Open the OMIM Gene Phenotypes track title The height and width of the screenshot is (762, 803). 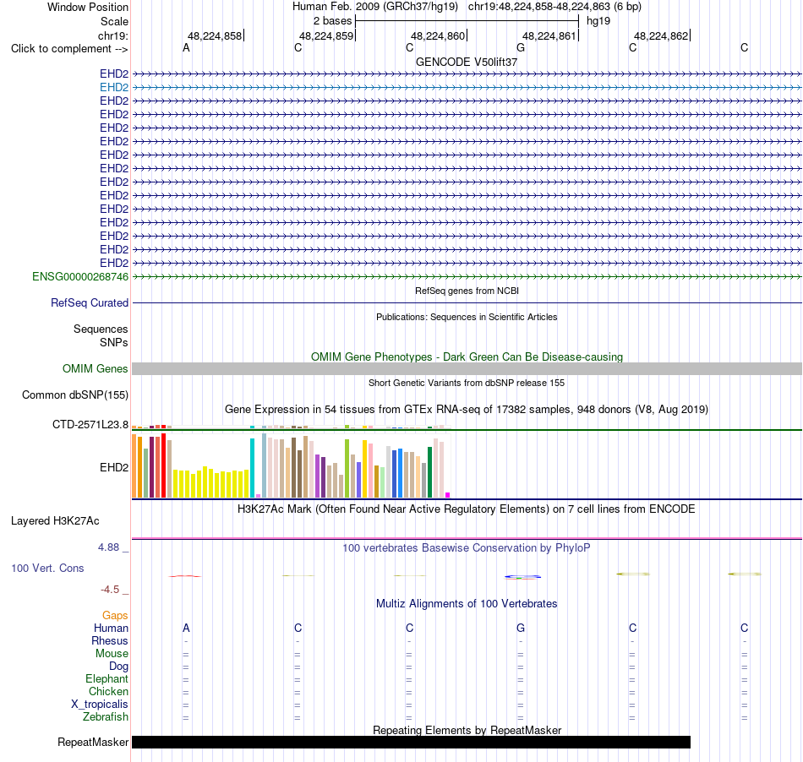click(x=467, y=357)
